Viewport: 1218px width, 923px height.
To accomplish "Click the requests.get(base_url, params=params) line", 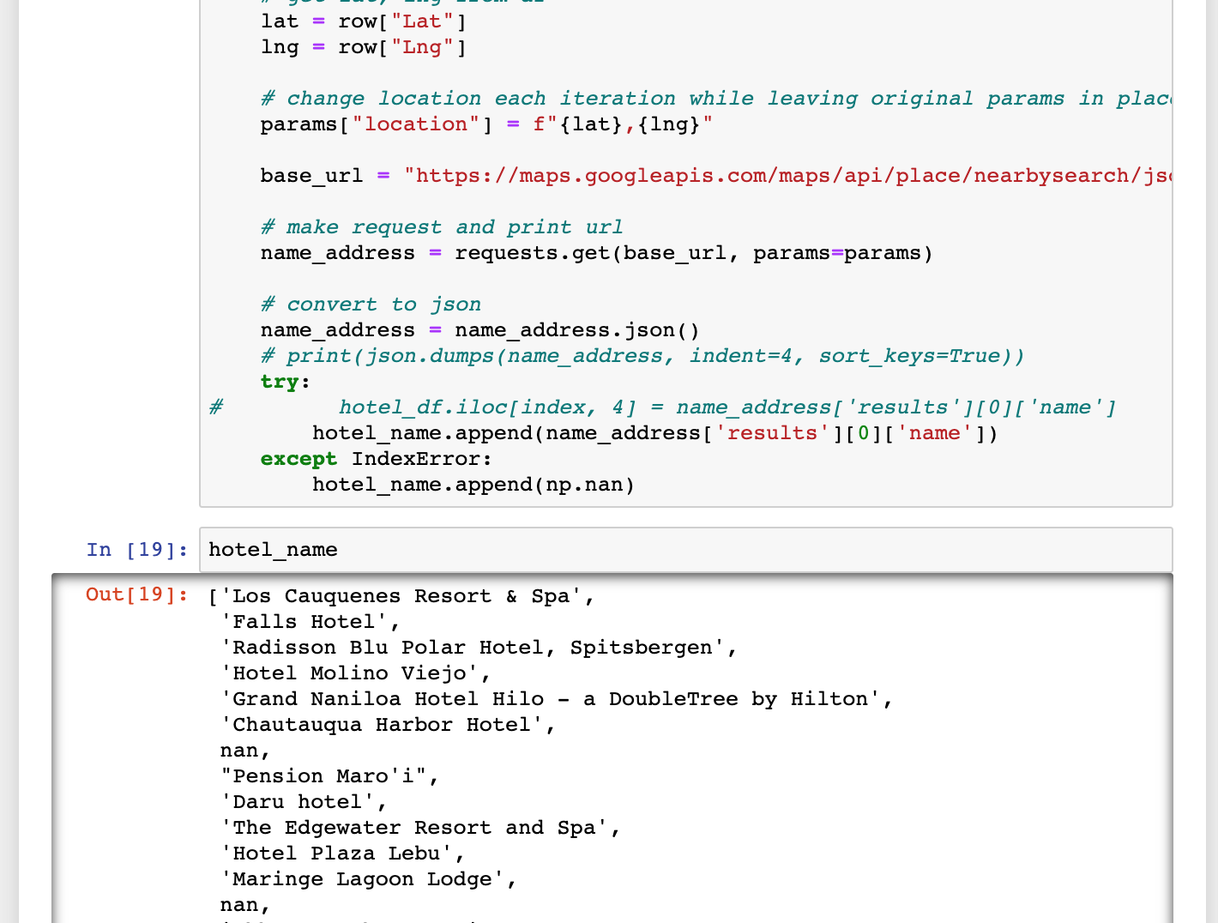I will tap(596, 253).
